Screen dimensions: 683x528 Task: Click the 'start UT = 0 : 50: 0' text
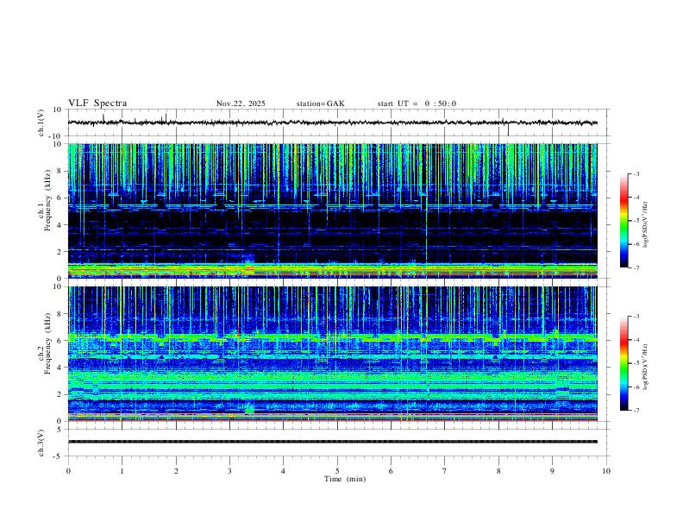pyautogui.click(x=417, y=104)
